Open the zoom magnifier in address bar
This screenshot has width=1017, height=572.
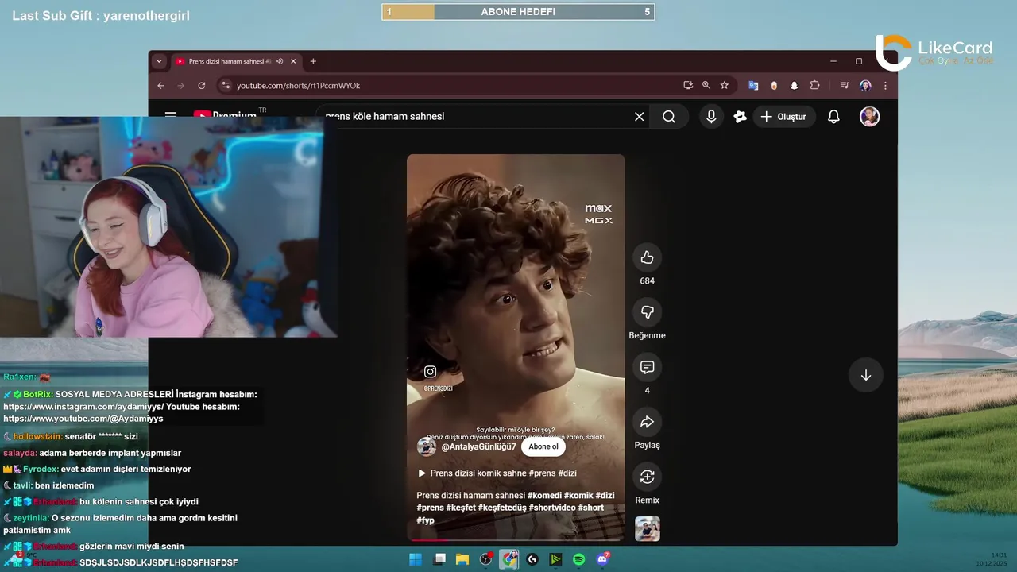click(706, 85)
